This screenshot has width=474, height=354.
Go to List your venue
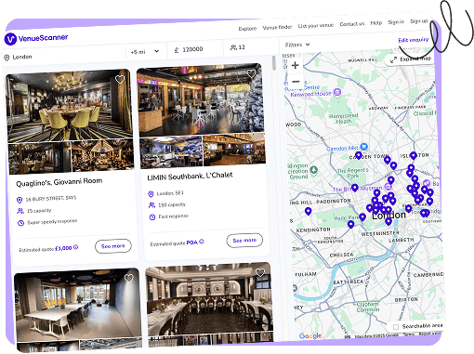point(316,26)
